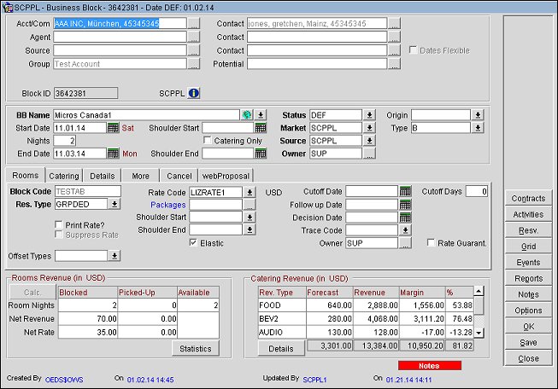Open the Follow up Date calendar icon
Viewport: 558px width, 389px height.
405,205
